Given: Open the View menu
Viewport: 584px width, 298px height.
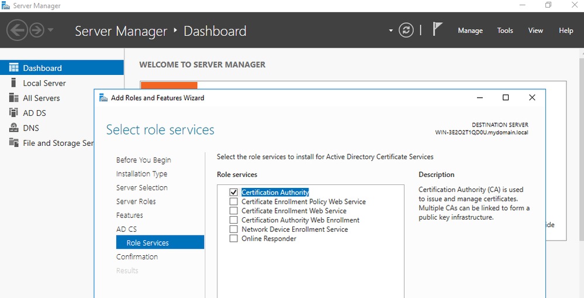Looking at the screenshot, I should coord(535,30).
